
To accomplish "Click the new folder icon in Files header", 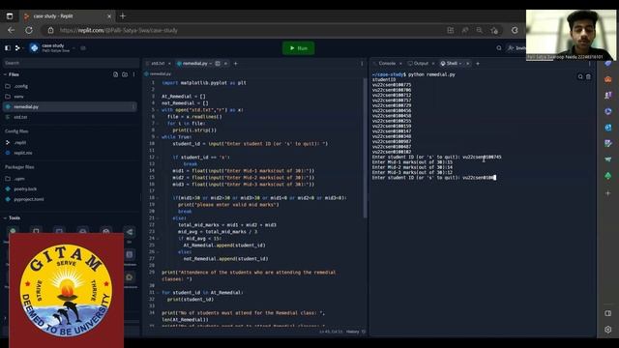I will point(125,74).
